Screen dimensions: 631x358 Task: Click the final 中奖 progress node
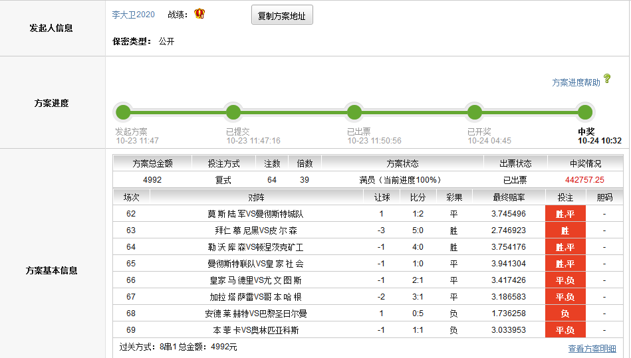point(584,112)
